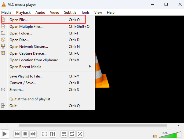The image size is (184, 139).
Task: Close the open Media menu
Action: (x=6, y=12)
